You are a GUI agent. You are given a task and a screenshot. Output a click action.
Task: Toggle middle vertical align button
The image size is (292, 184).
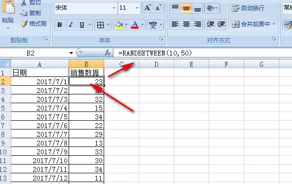point(186,8)
